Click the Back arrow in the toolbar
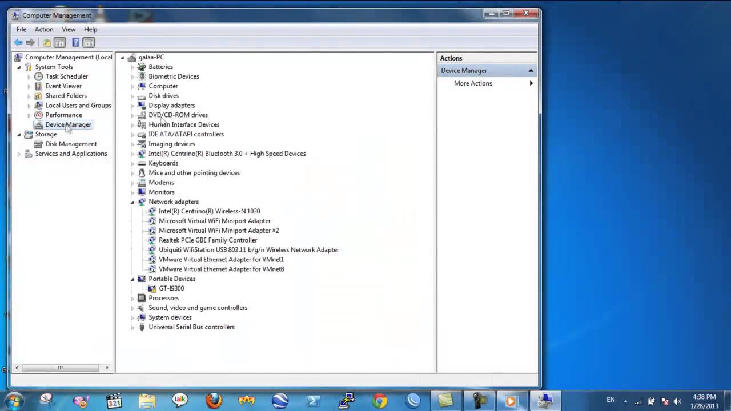This screenshot has width=731, height=411. [18, 42]
